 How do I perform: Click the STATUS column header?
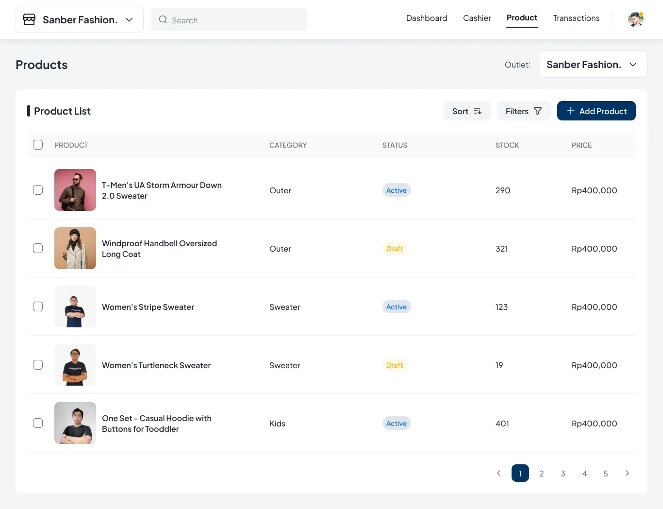click(x=395, y=145)
